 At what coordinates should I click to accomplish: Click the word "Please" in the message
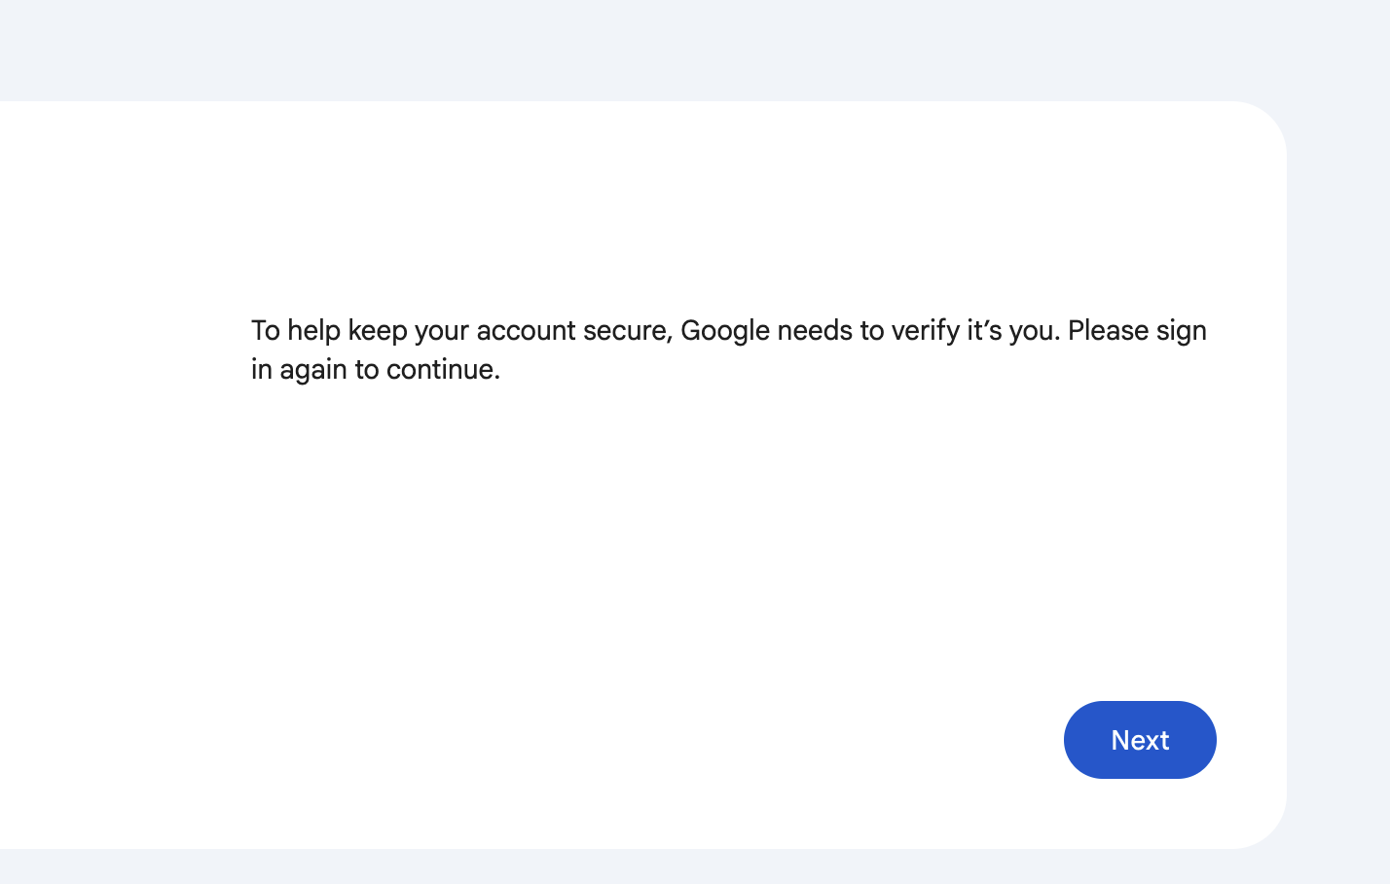pos(1108,331)
